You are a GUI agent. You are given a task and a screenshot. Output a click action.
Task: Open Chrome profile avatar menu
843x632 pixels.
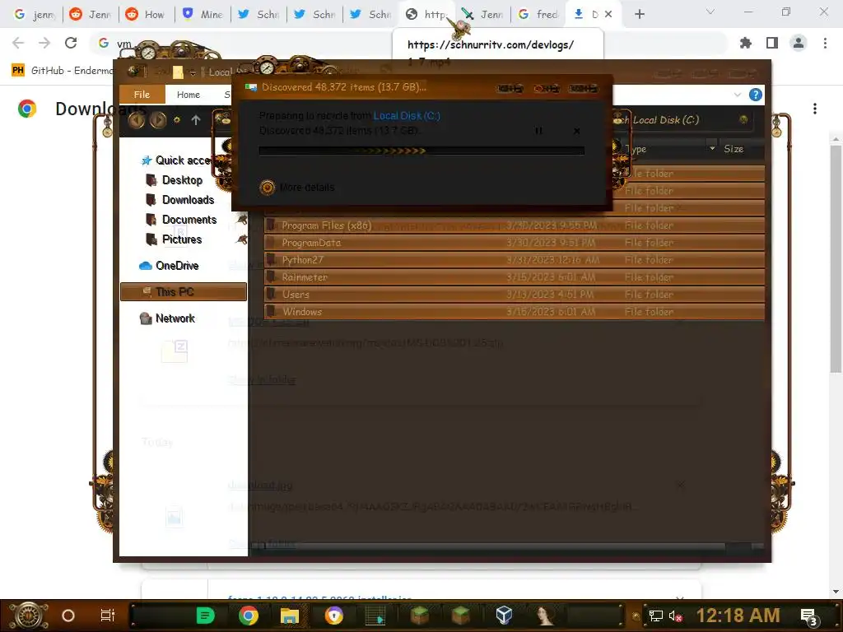point(799,43)
